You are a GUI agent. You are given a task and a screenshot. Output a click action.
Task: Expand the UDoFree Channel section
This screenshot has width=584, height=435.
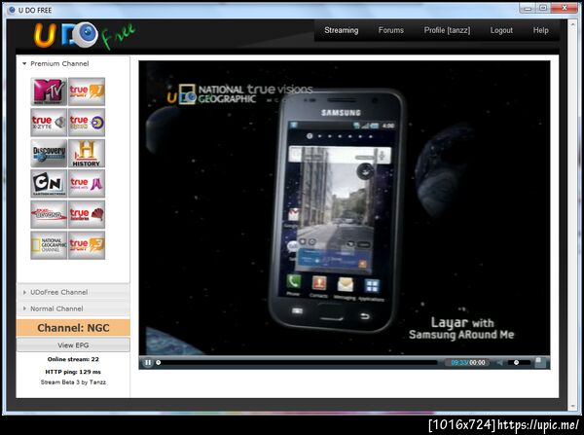(73, 292)
